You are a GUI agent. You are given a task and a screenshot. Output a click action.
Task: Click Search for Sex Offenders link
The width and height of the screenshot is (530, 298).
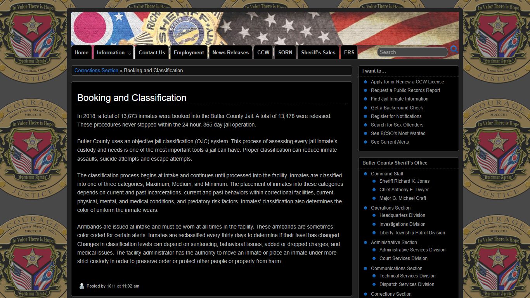pyautogui.click(x=397, y=125)
